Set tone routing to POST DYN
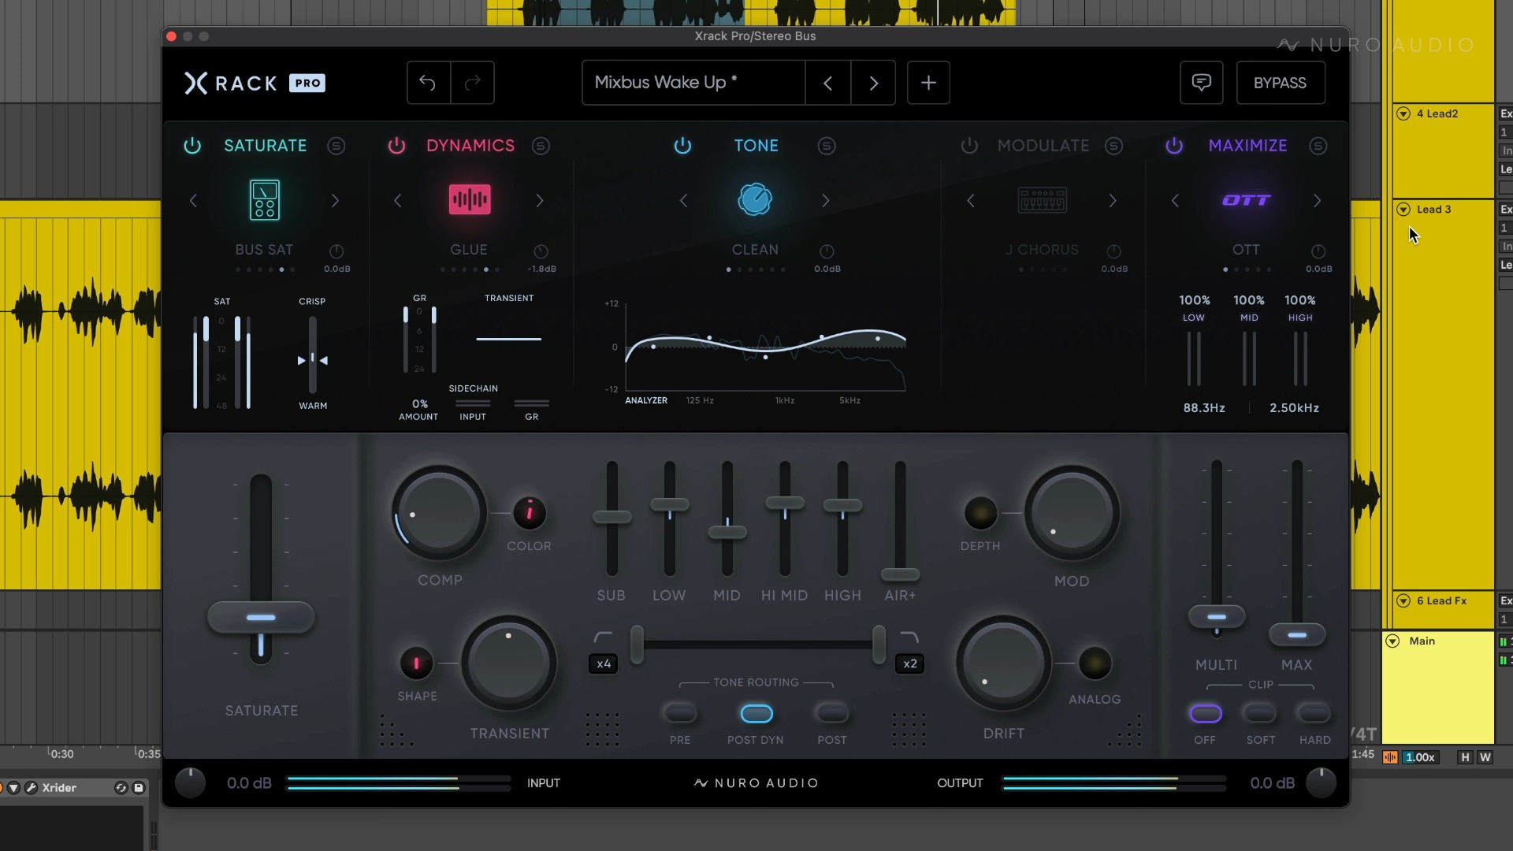 (756, 714)
